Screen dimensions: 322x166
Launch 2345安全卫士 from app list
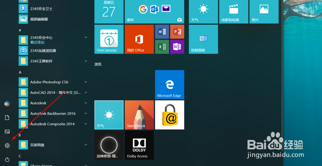pos(53,9)
